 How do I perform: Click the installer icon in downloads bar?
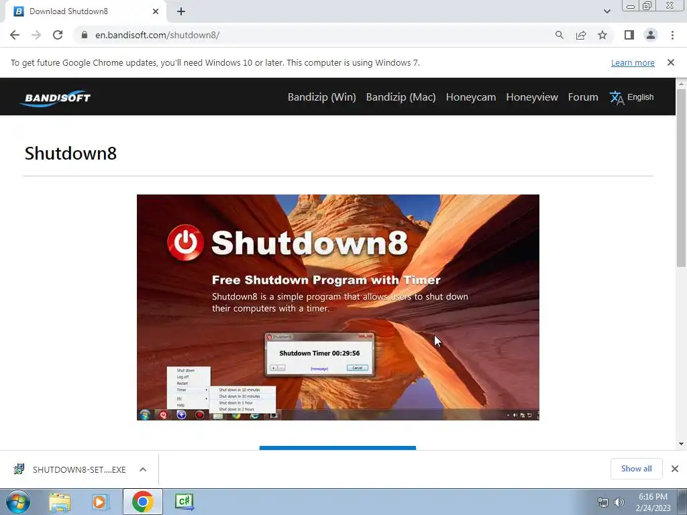point(19,469)
